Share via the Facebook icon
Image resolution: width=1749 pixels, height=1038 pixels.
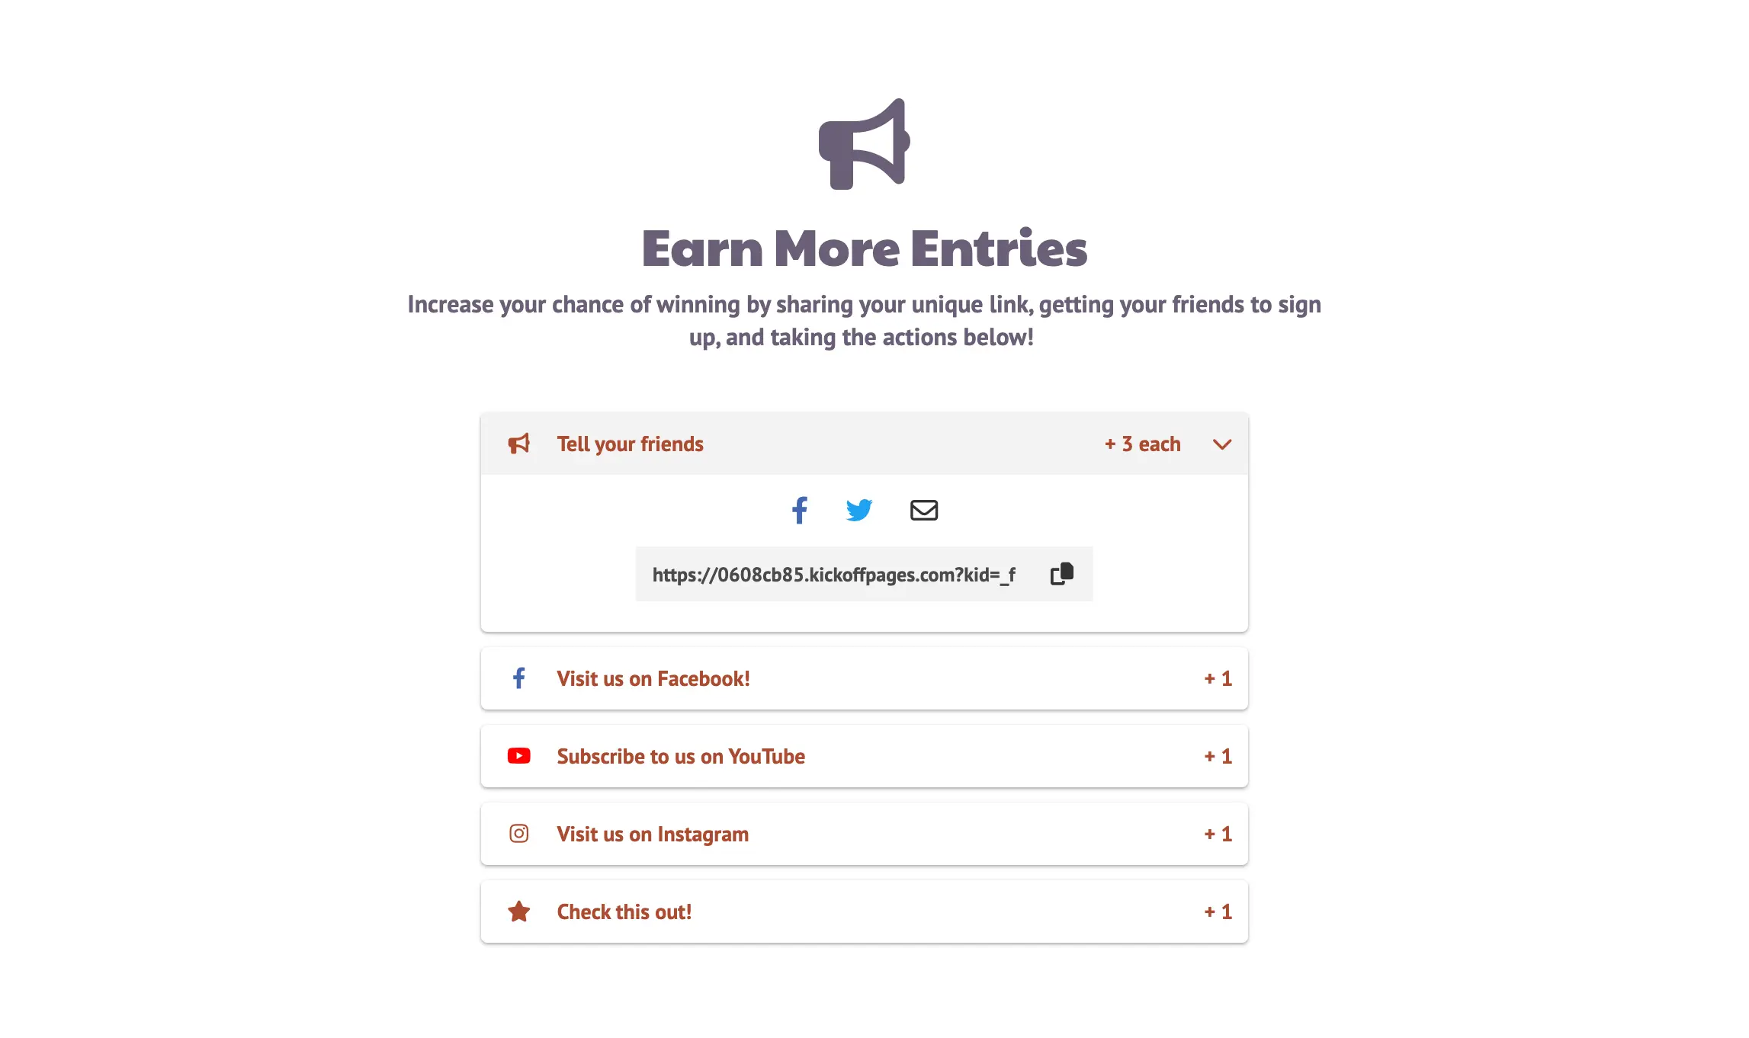[x=799, y=510]
